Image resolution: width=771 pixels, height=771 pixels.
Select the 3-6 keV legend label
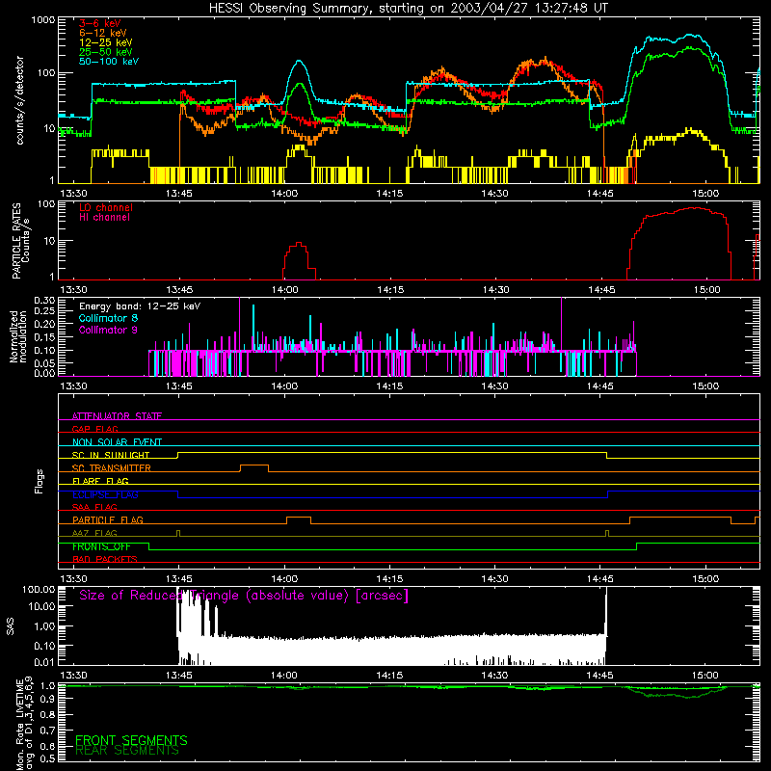(x=100, y=23)
